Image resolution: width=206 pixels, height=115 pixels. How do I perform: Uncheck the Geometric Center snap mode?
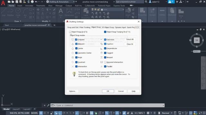[76, 53]
